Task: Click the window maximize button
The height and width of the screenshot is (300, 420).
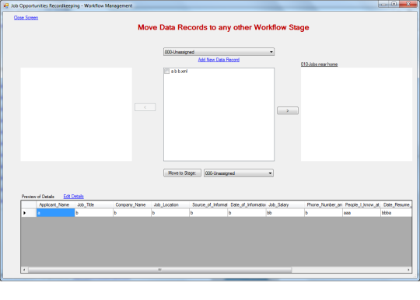Action: (394, 4)
